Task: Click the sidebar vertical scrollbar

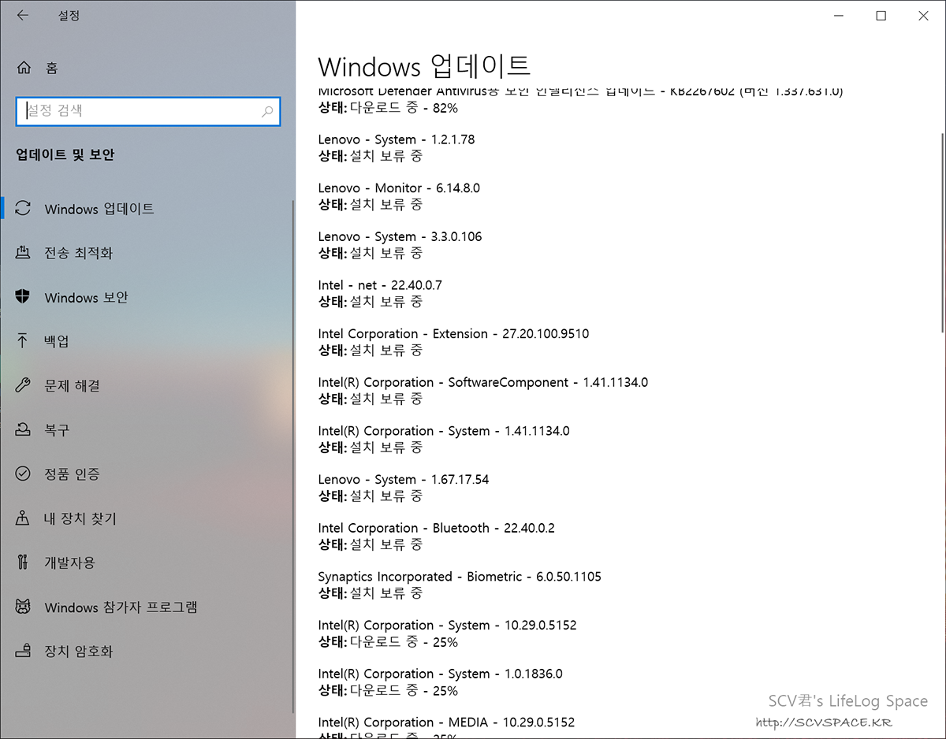Action: click(x=293, y=457)
